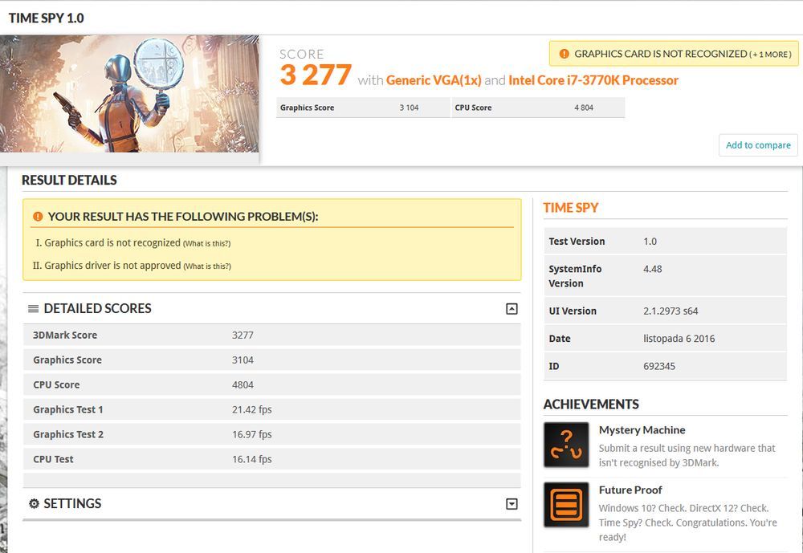This screenshot has height=553, width=803.
Task: Click the UI Version value 2.1.2973 s64
Action: pos(671,311)
